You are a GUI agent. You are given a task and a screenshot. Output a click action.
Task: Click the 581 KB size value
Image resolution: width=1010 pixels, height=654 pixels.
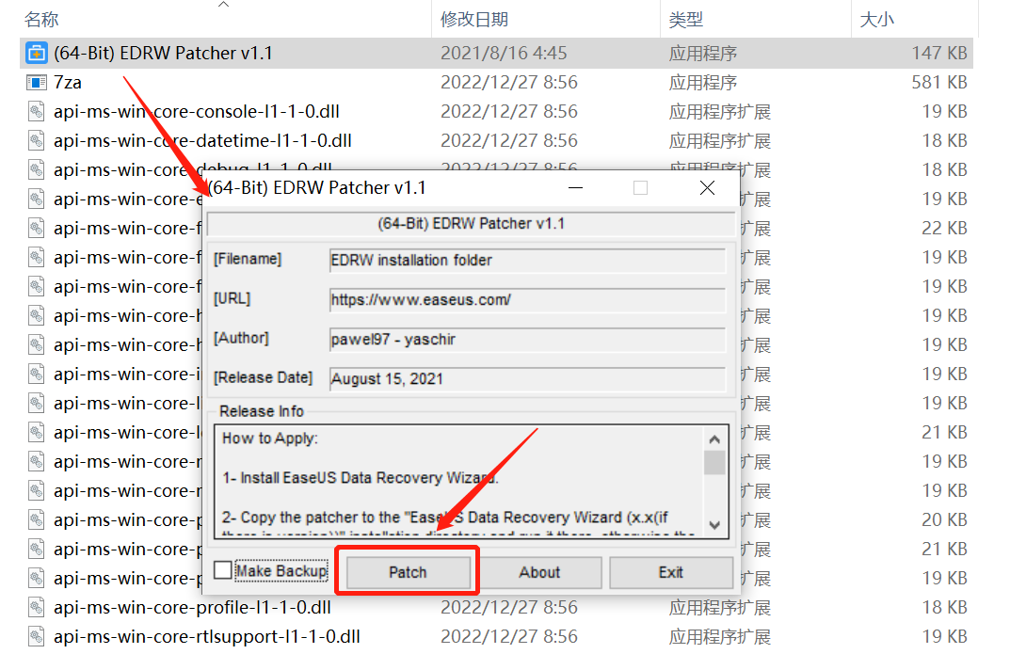click(939, 83)
